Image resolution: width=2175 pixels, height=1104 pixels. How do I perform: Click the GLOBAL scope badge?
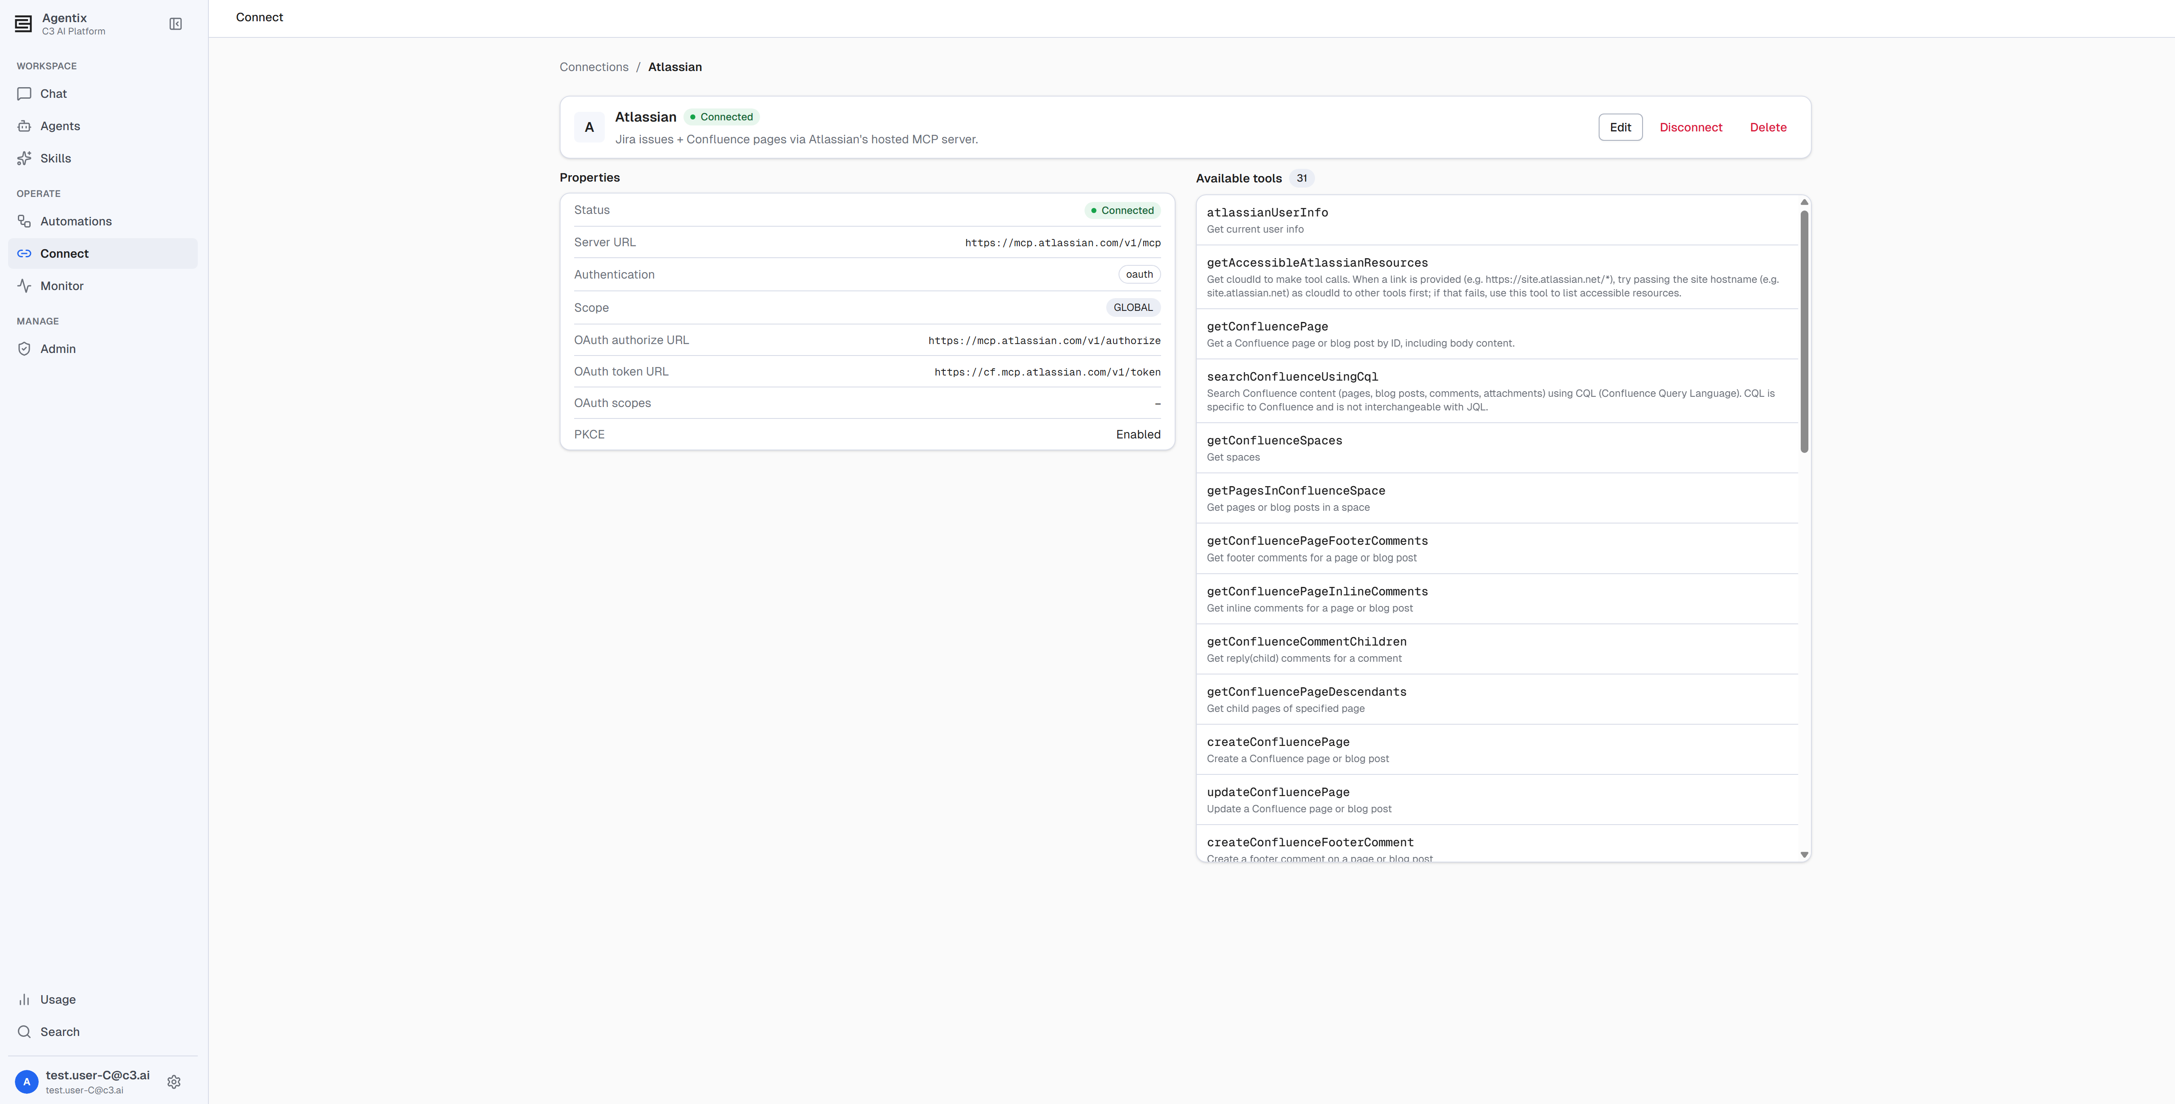coord(1133,307)
